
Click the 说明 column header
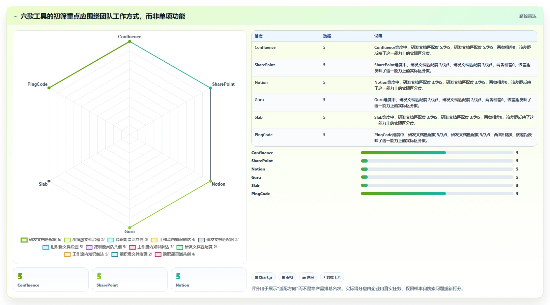click(378, 36)
